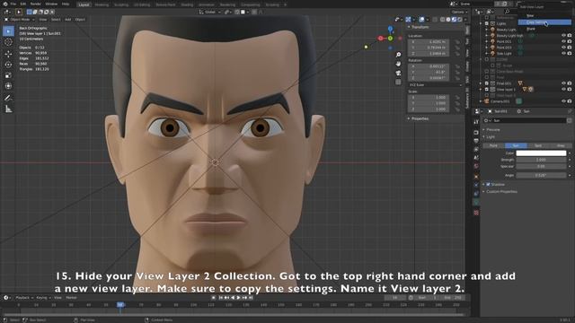Click the Blender logo icon
The width and height of the screenshot is (575, 323).
[4, 4]
